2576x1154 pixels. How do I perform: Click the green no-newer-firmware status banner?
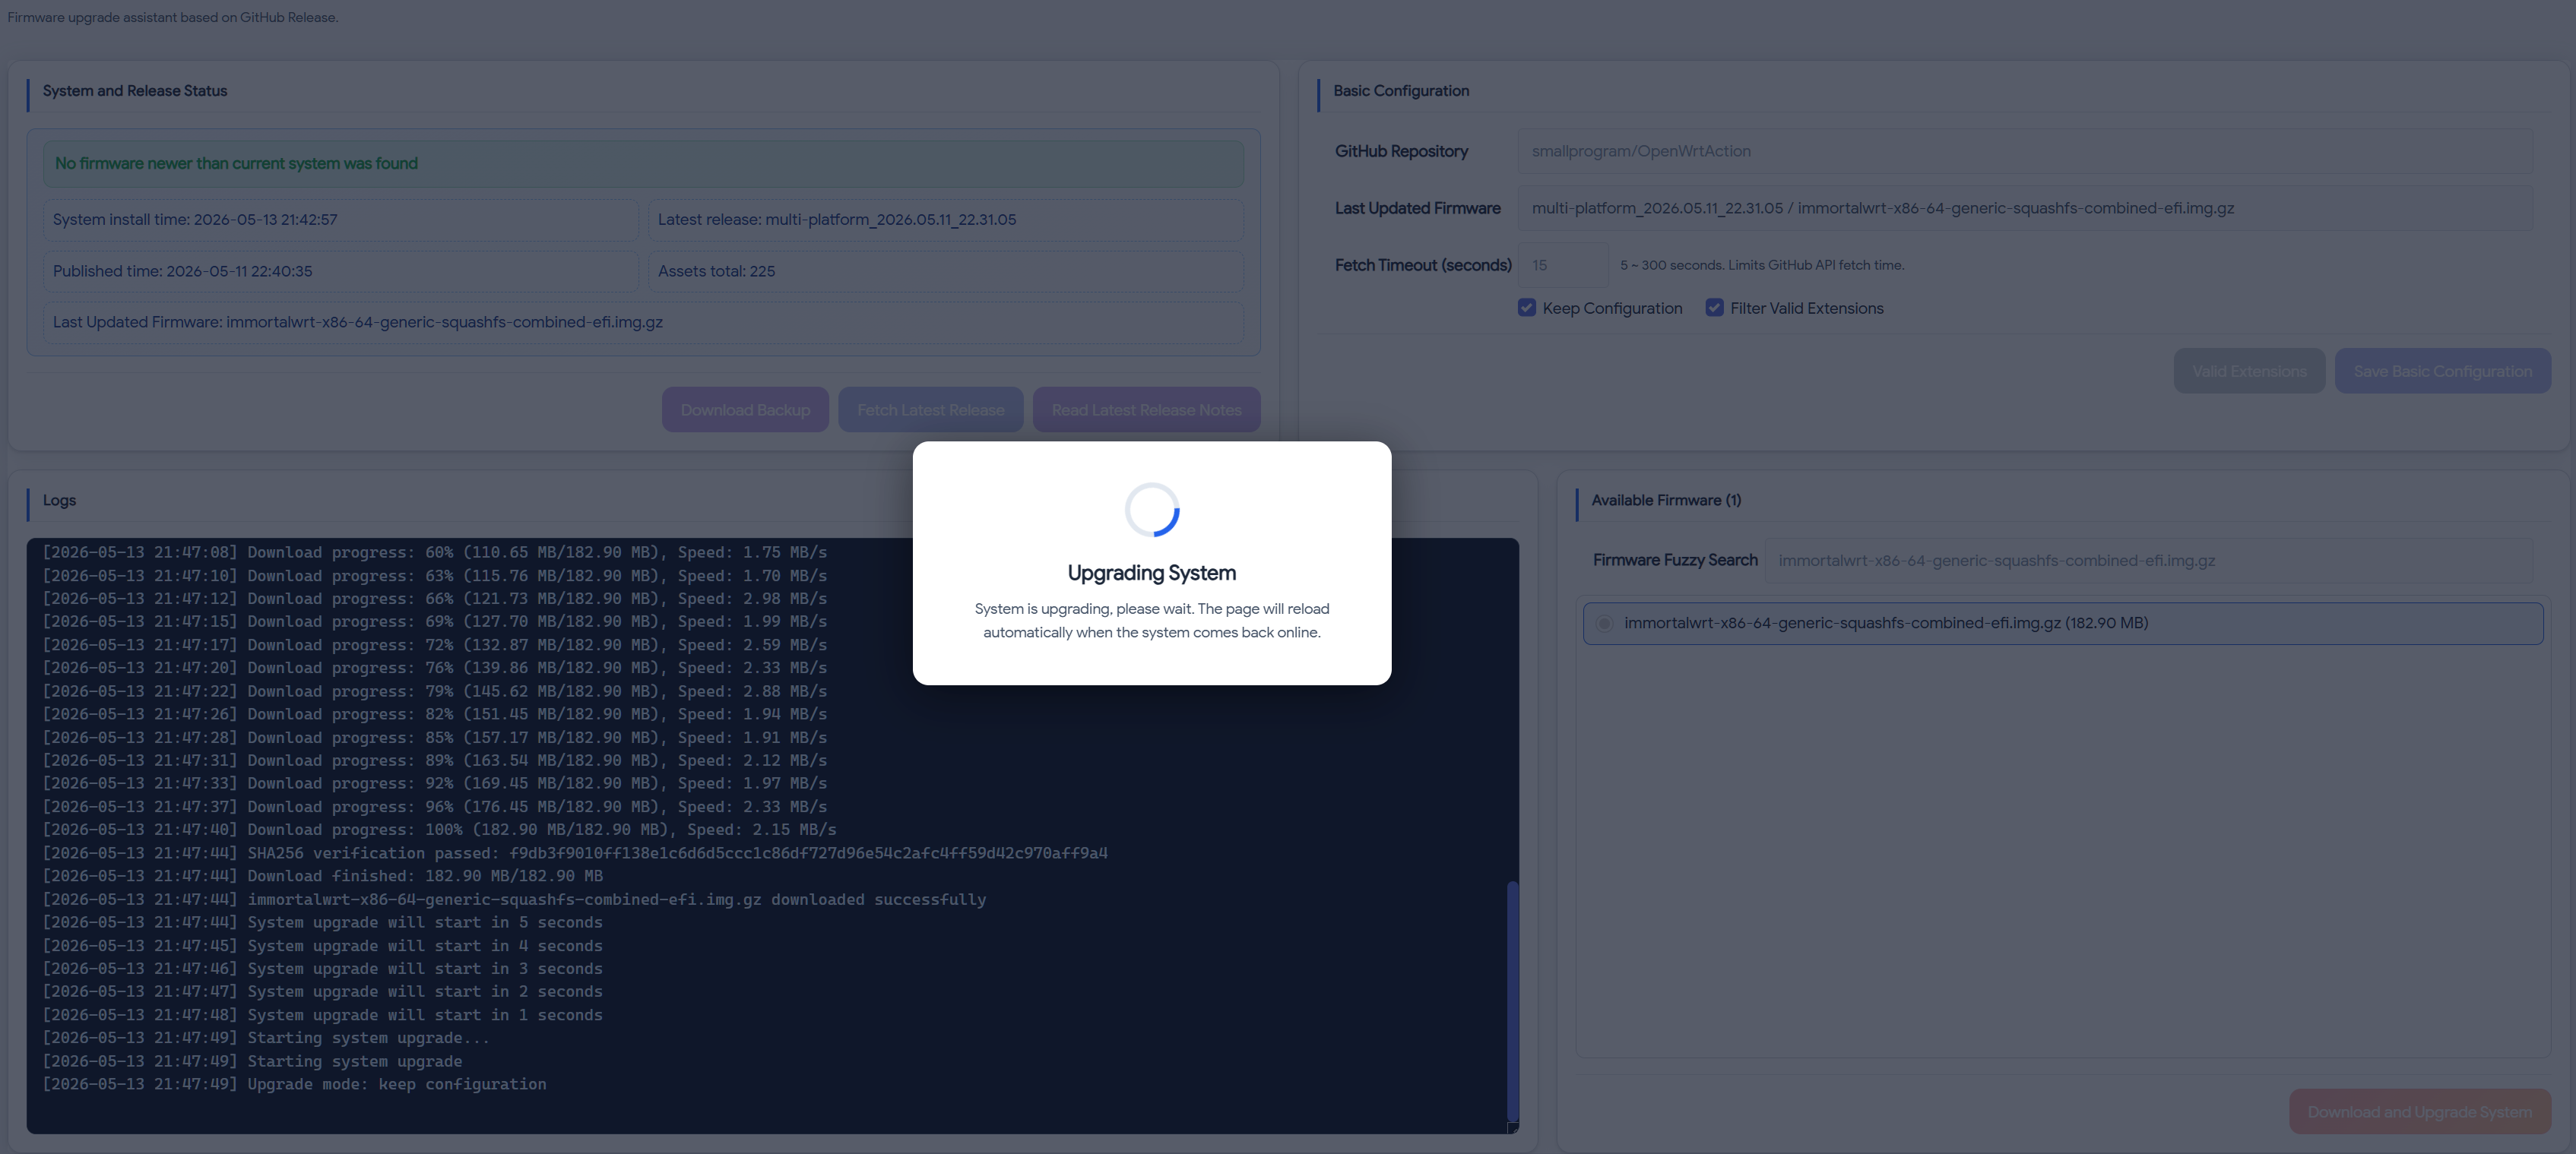click(x=643, y=163)
